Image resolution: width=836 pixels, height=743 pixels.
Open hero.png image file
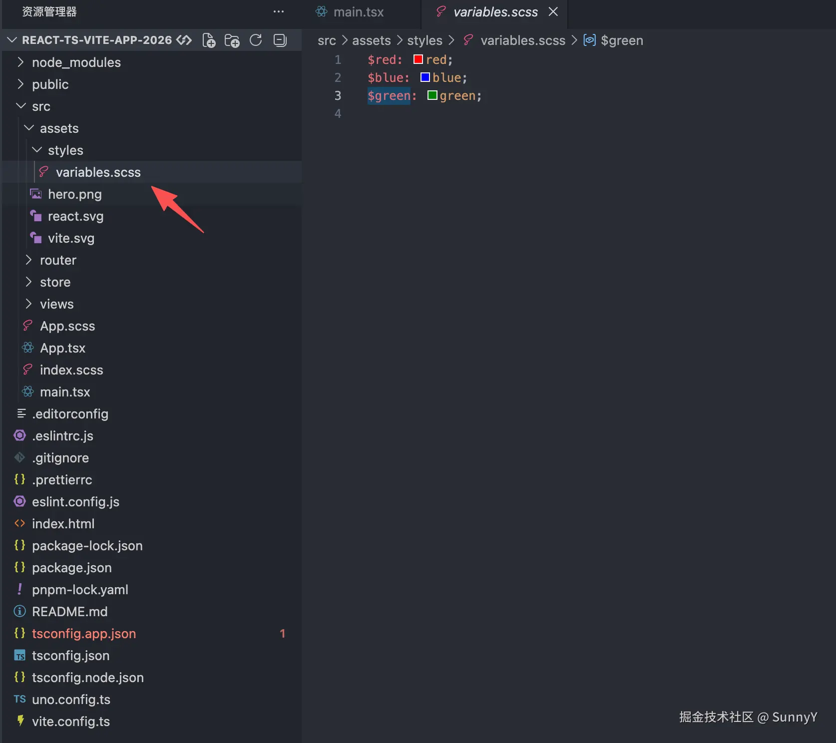pyautogui.click(x=152, y=194)
